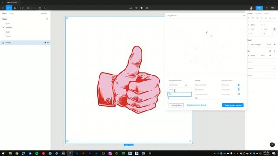
Task: Open the zoom level dropdown
Action: point(273,8)
